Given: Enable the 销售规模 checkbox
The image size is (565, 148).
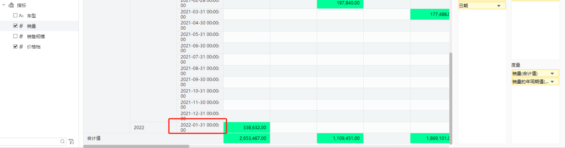Looking at the screenshot, I should 15,36.
